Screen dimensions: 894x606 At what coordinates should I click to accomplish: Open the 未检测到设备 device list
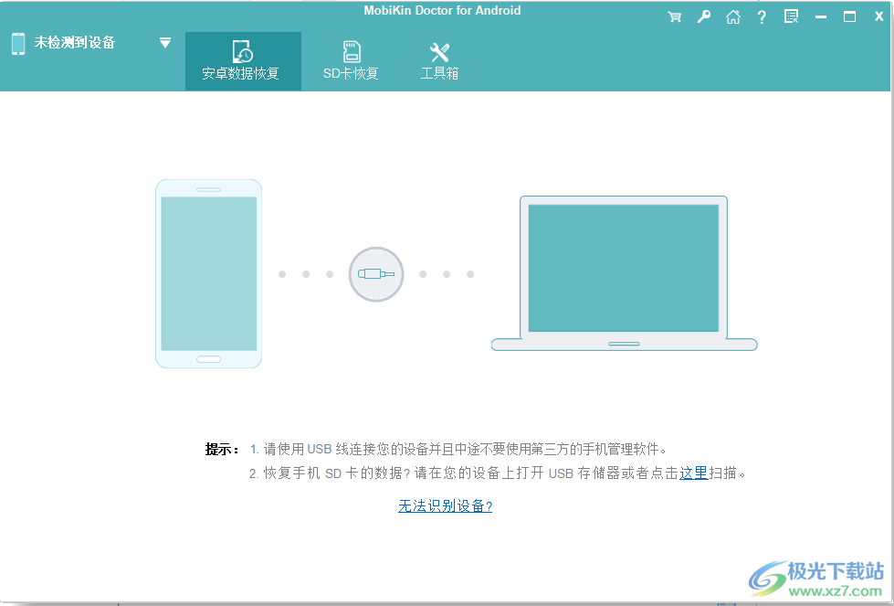[74, 42]
